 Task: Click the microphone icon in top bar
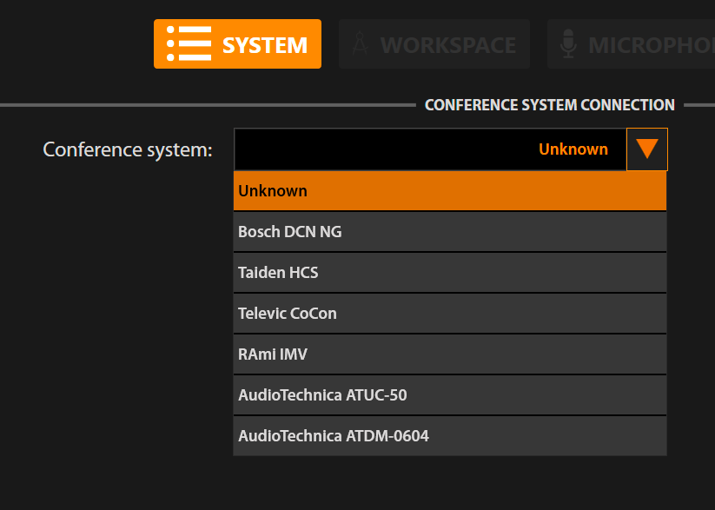568,44
